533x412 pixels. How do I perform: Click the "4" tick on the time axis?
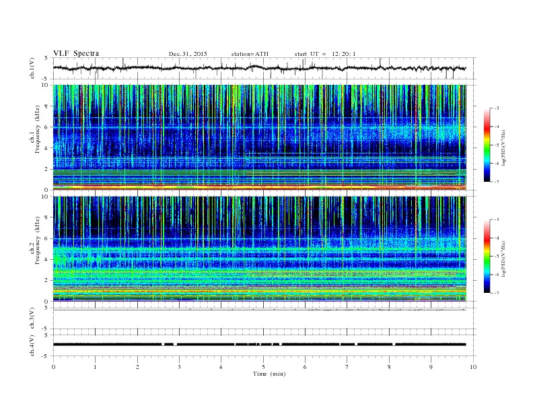point(221,367)
